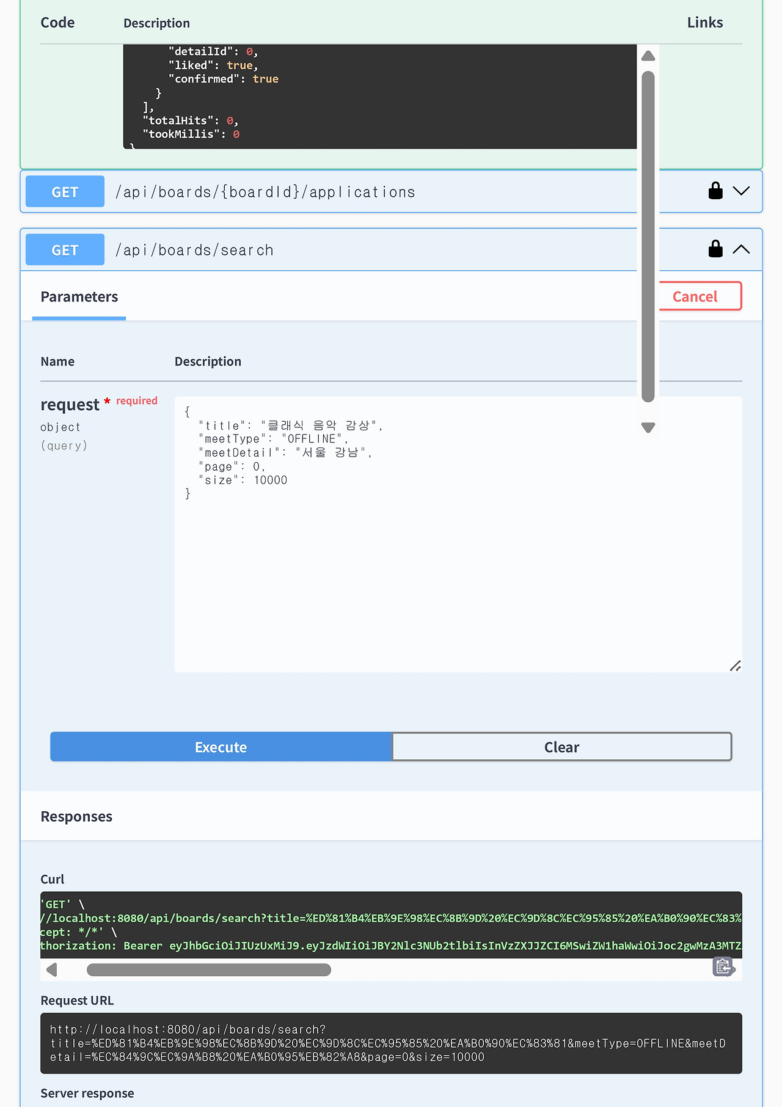
Task: Click the /api/boards/search path text
Action: tap(194, 250)
